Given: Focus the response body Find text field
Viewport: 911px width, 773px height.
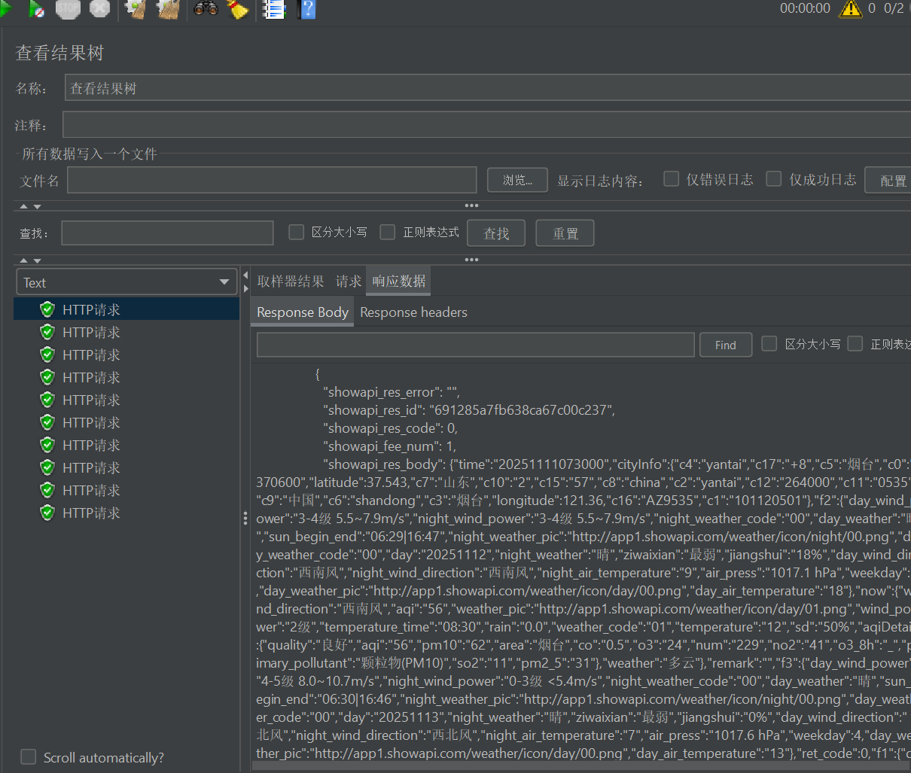Looking at the screenshot, I should pyautogui.click(x=475, y=345).
